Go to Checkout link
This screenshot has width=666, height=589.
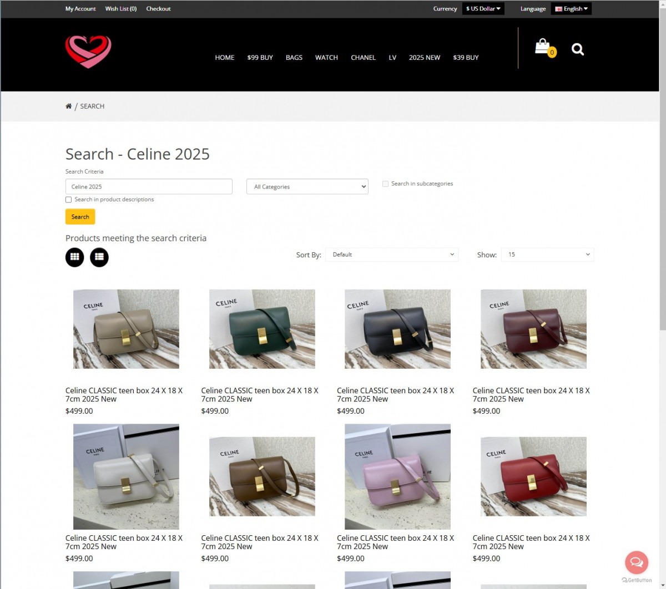tap(158, 9)
